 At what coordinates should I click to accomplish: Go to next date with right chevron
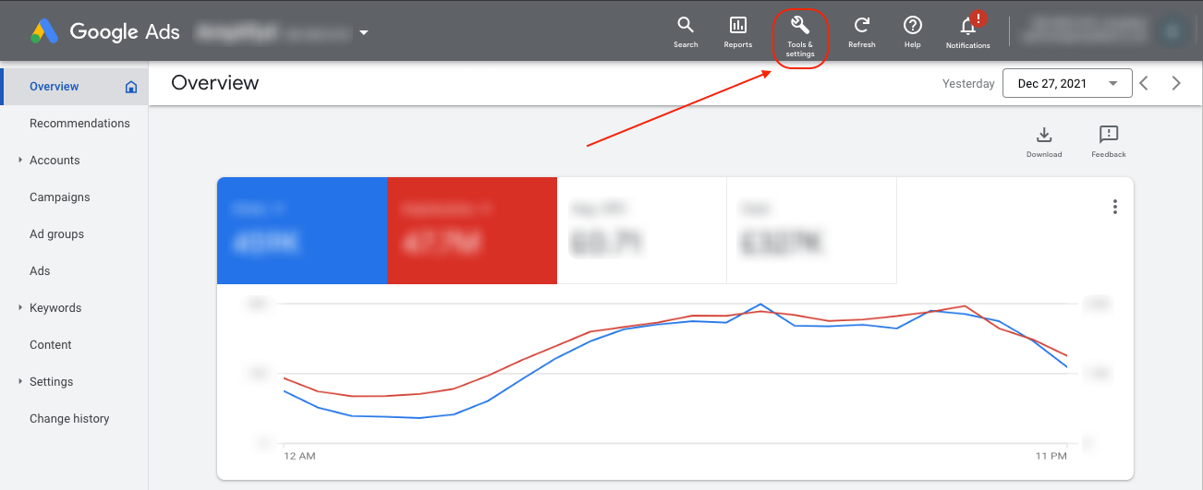1176,83
